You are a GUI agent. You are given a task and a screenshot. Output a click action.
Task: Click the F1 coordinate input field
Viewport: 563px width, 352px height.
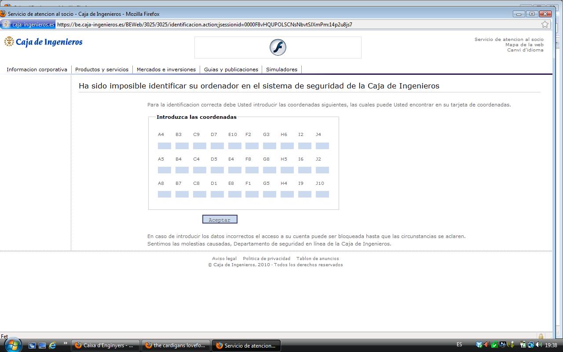252,194
